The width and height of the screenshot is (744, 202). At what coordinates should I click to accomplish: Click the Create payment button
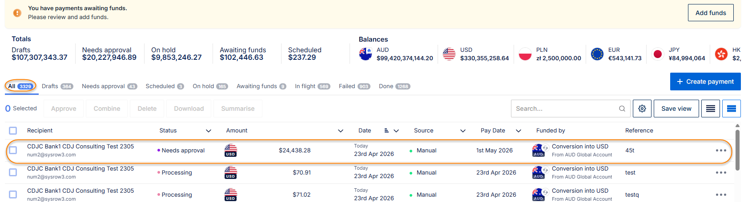point(705,82)
